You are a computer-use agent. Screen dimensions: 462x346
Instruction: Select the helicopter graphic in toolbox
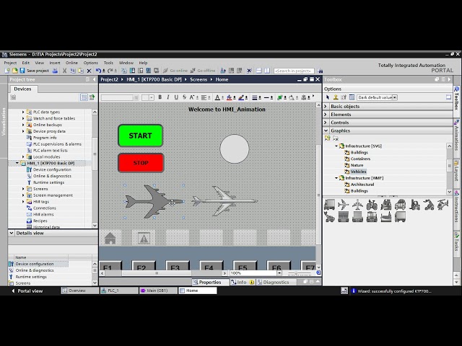443,205
